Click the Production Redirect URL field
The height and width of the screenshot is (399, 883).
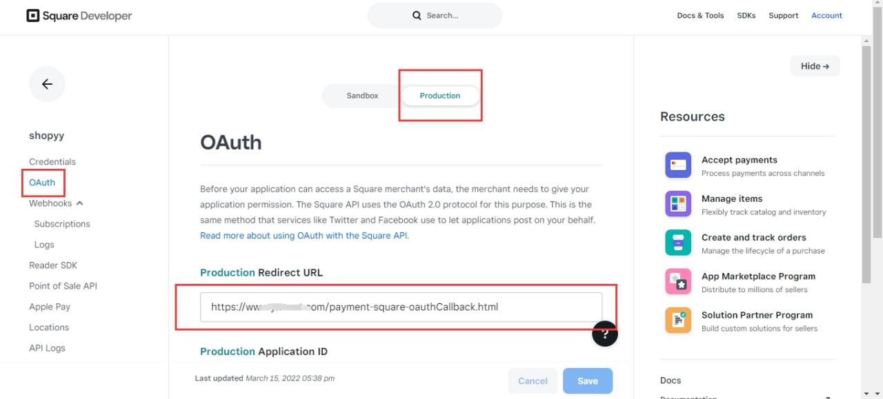[401, 307]
